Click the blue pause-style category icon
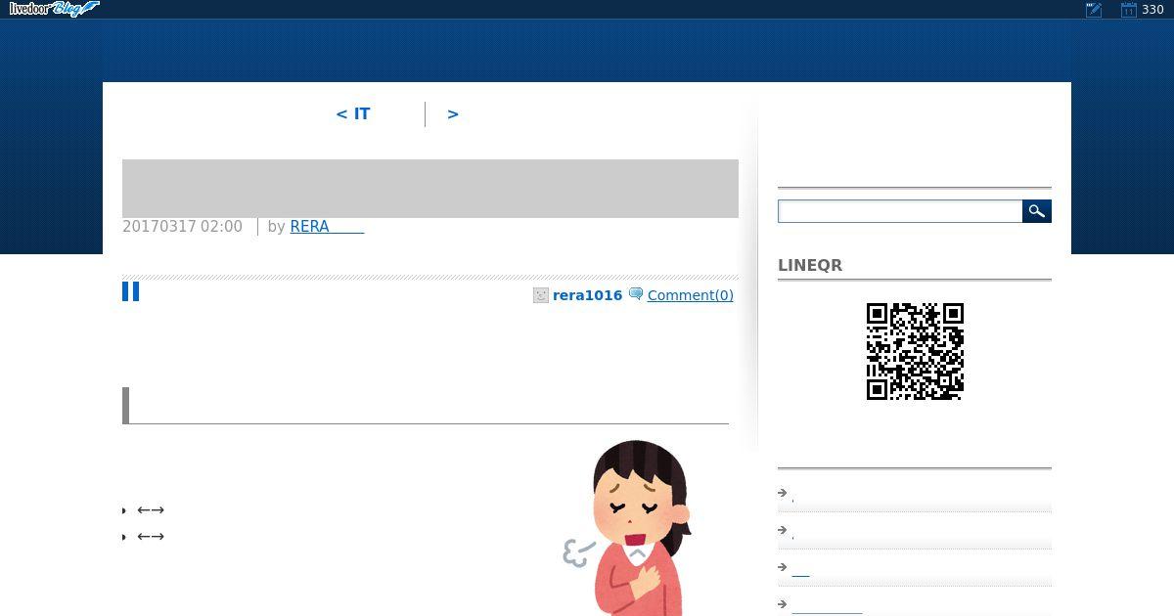The image size is (1174, 616). click(130, 291)
